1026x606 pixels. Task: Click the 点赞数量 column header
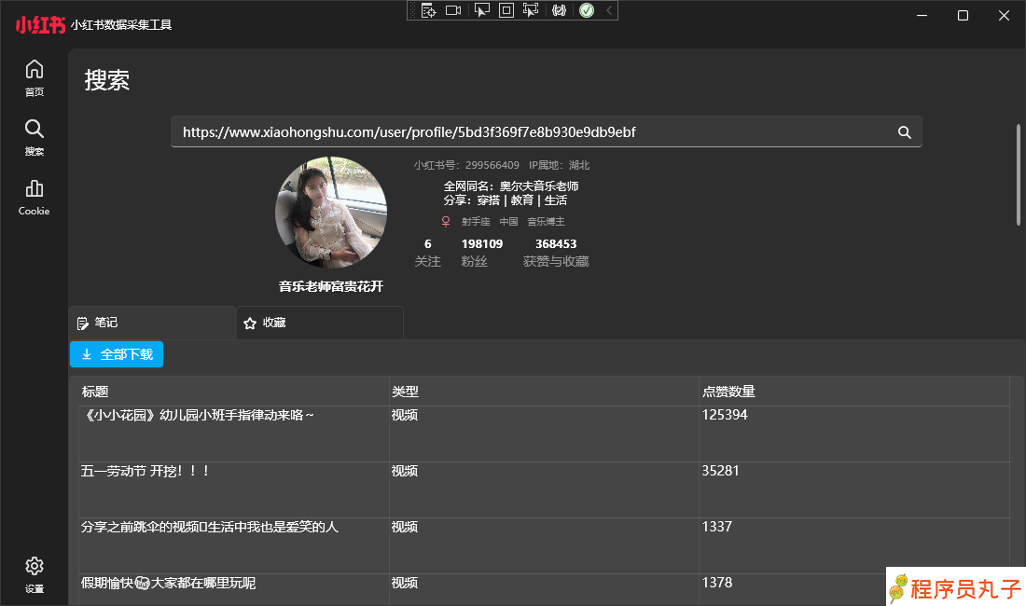coord(854,392)
